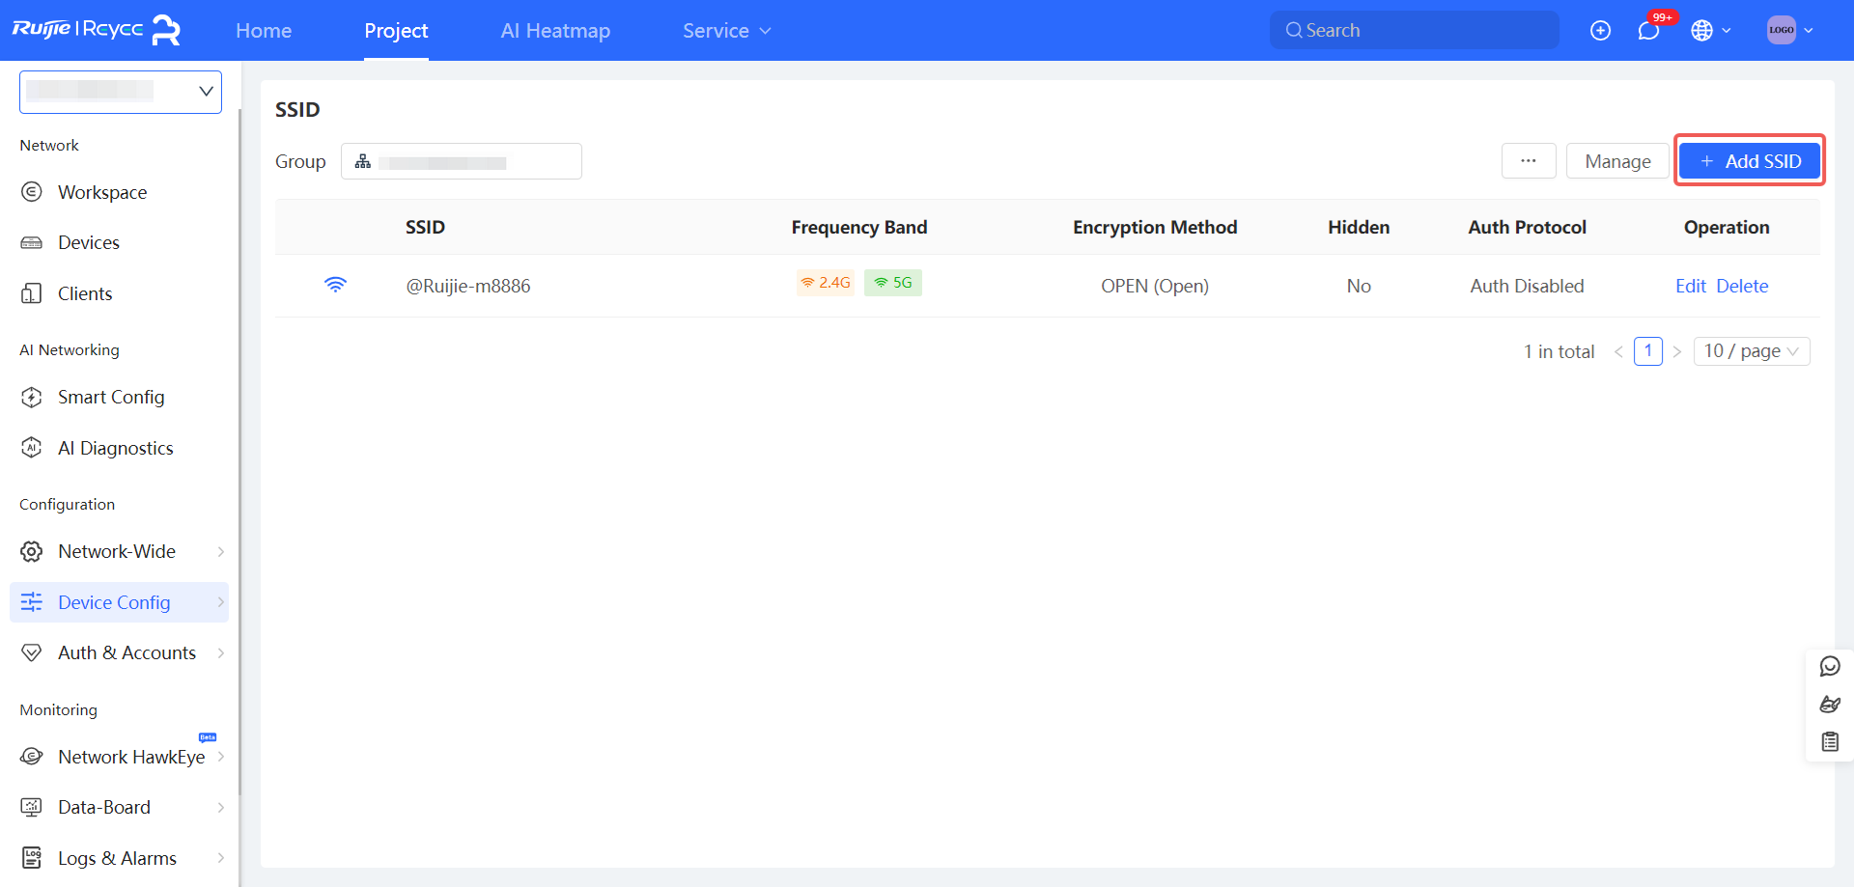Image resolution: width=1854 pixels, height=887 pixels.
Task: Click the Ruijie Reyee logo
Action: [x=97, y=30]
